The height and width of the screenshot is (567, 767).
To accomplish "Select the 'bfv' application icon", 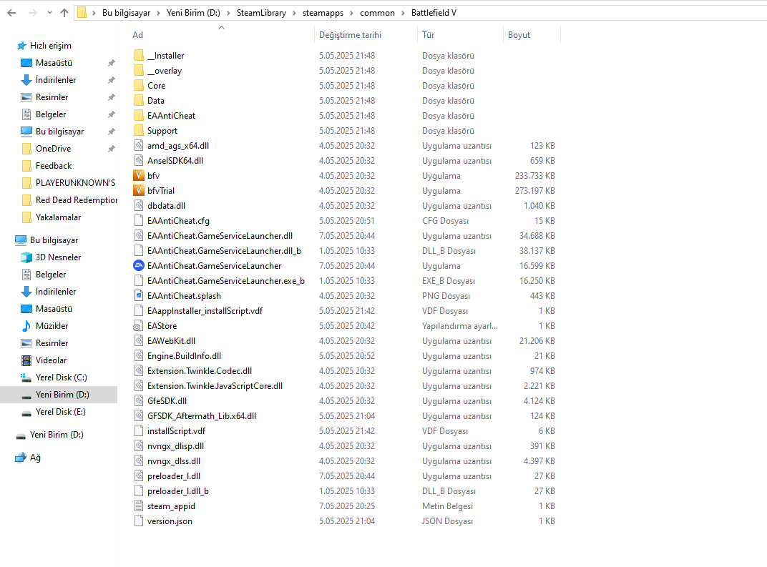I will tap(139, 175).
